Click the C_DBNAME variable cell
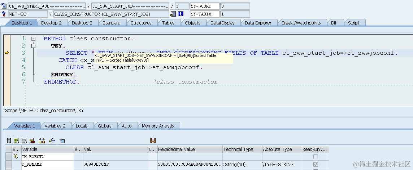413x170 pixels. pyautogui.click(x=48, y=165)
